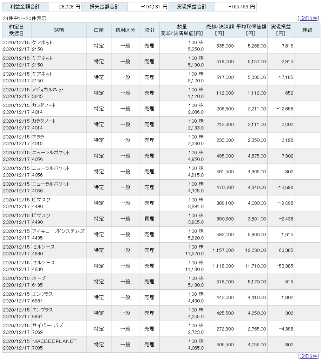
Task: Click the 実現損益 column header
Action: (x=281, y=30)
